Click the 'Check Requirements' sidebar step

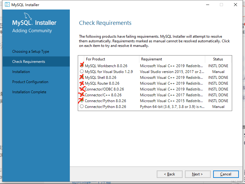[29, 61]
